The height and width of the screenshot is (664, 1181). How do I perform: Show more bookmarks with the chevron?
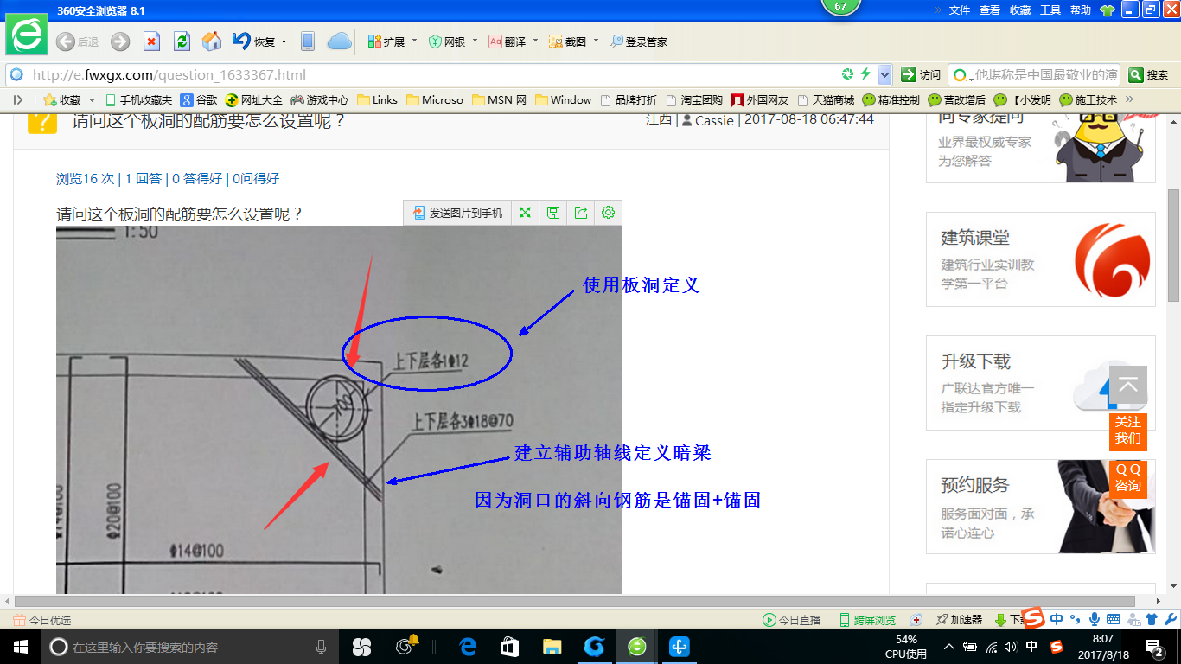pyautogui.click(x=1128, y=99)
